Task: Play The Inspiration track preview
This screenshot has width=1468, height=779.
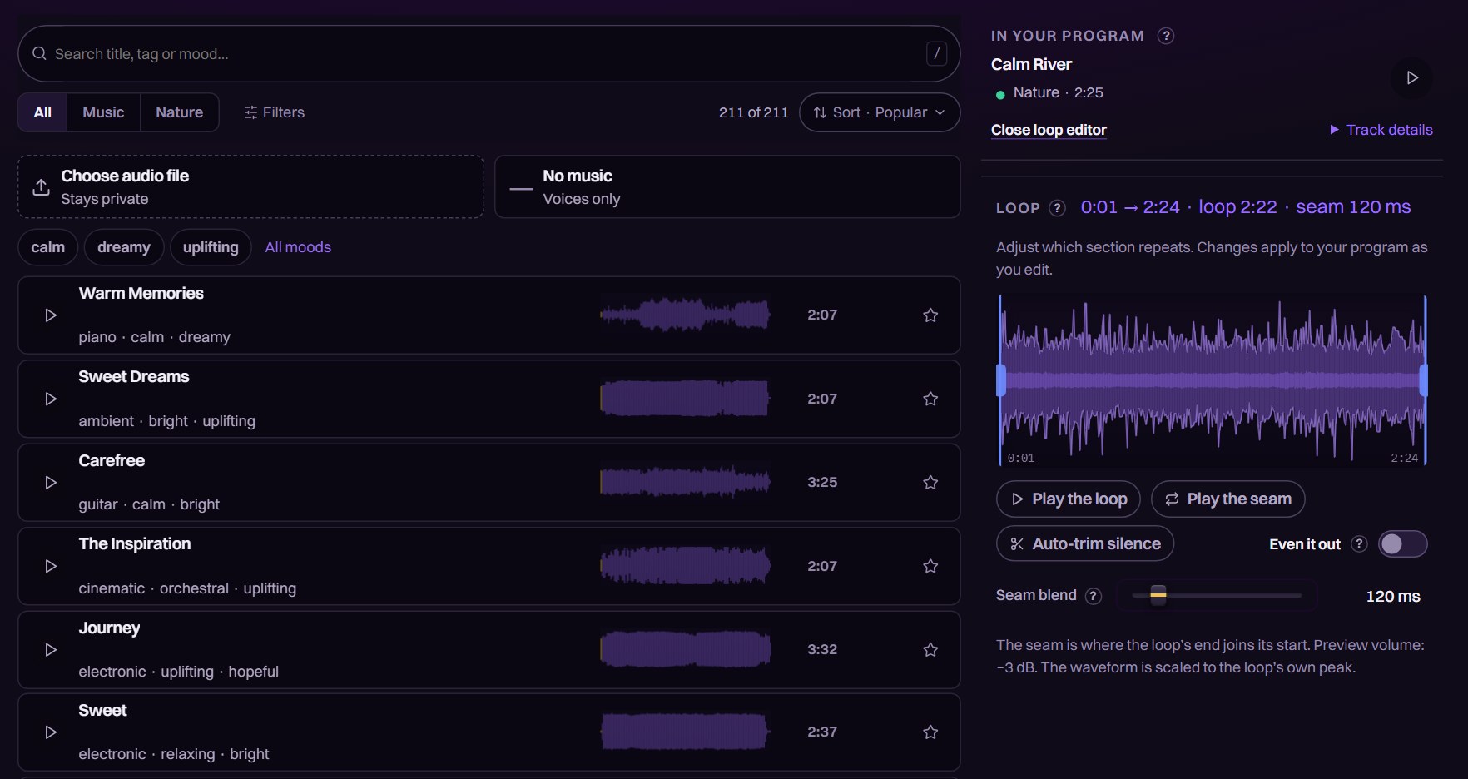Action: pos(50,566)
